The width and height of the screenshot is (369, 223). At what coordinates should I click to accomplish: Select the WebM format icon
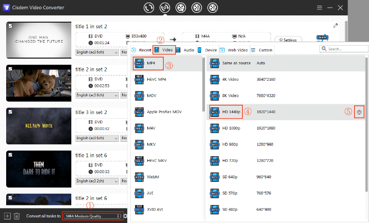coord(139,177)
